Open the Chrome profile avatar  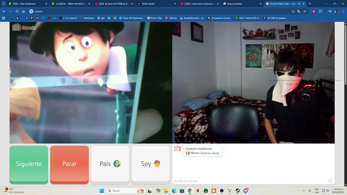pyautogui.click(x=336, y=11)
